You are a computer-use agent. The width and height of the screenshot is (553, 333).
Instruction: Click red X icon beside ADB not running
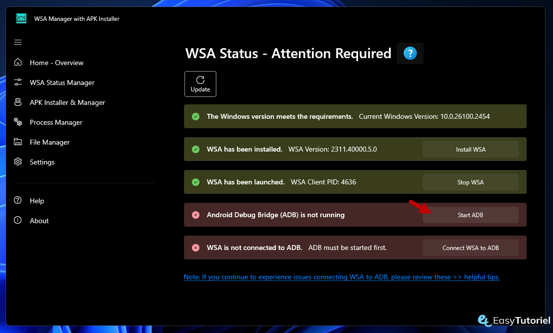pyautogui.click(x=196, y=215)
